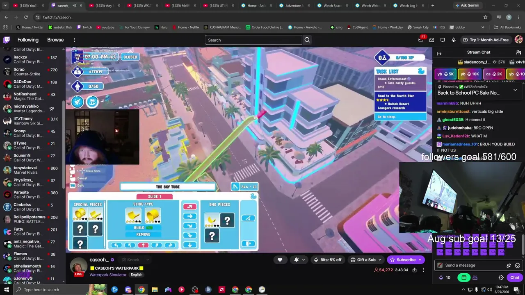Open Snoop's channel in the sidebar

click(33, 133)
